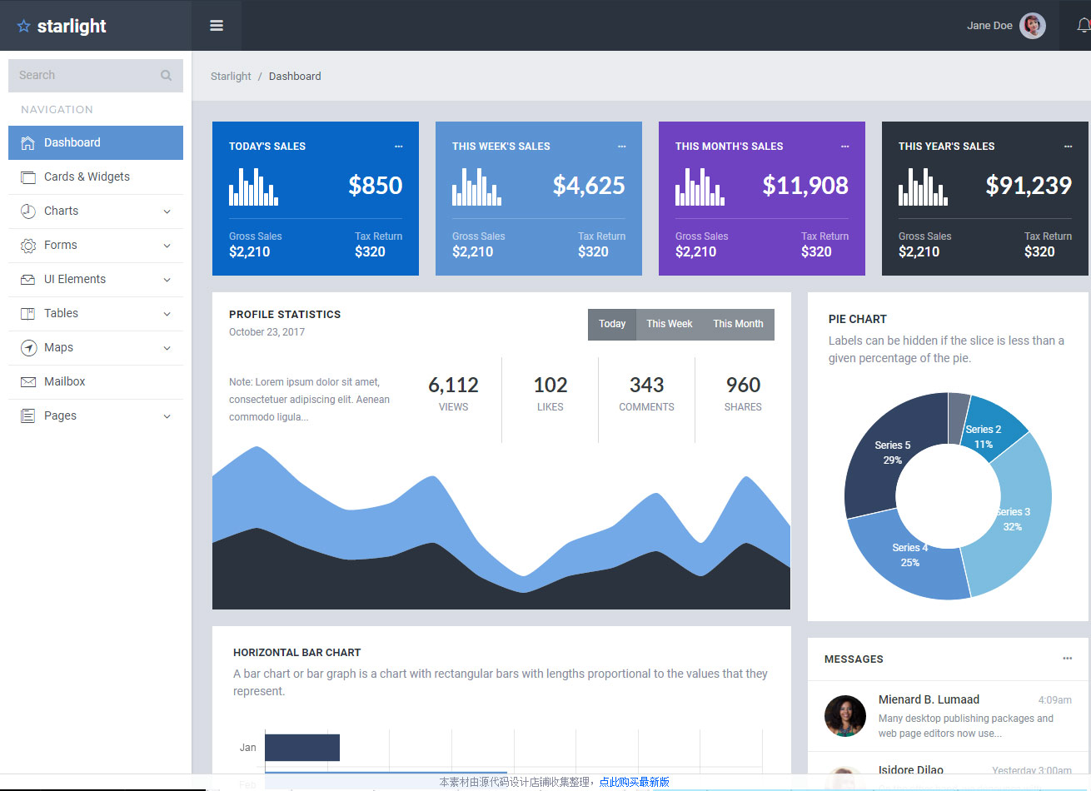1091x791 pixels.
Task: Switch statistics to This Week
Action: (x=669, y=324)
